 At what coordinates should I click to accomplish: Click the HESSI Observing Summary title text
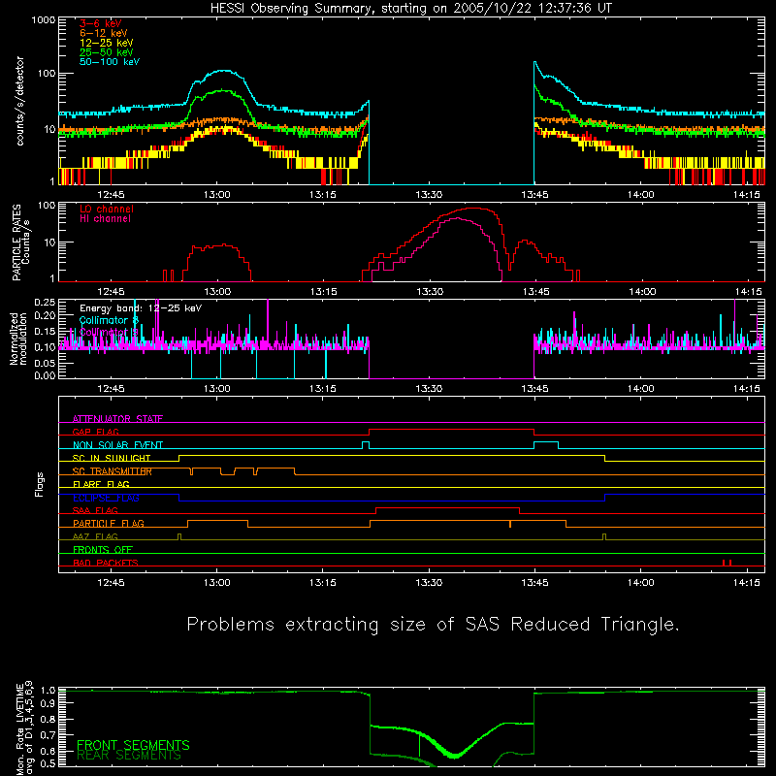click(x=411, y=9)
